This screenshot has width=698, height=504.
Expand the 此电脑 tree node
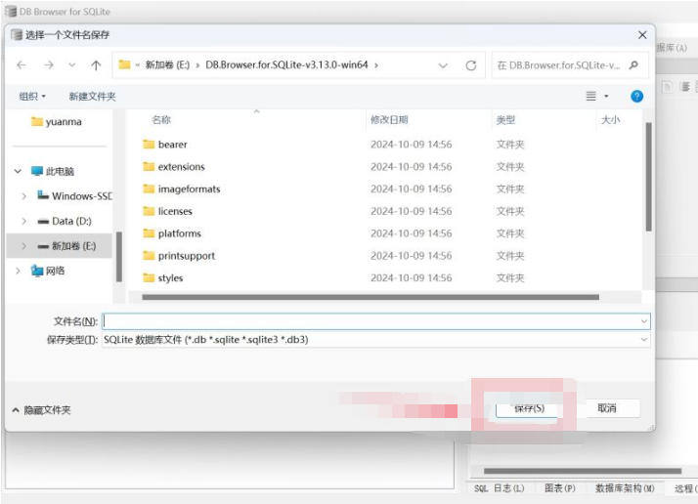tap(18, 171)
